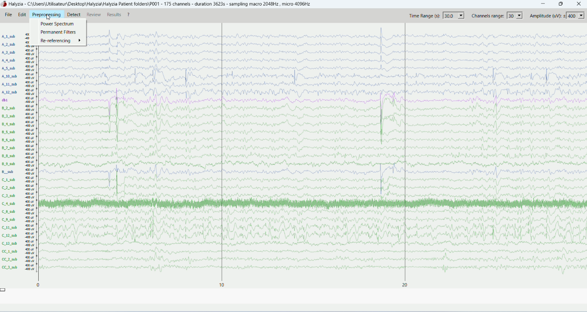Select channel label C_8_sub
Screen dimensions: 587x312
click(8, 212)
